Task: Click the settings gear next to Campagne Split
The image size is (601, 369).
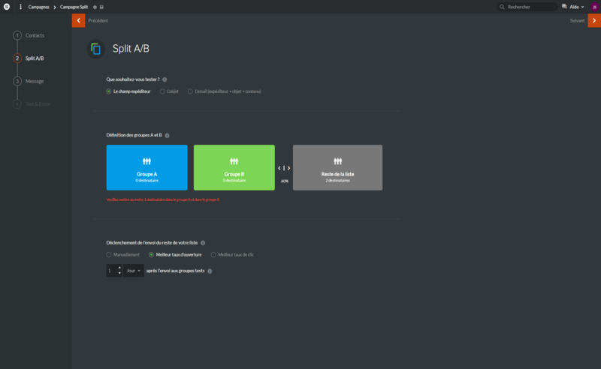Action: pyautogui.click(x=95, y=7)
